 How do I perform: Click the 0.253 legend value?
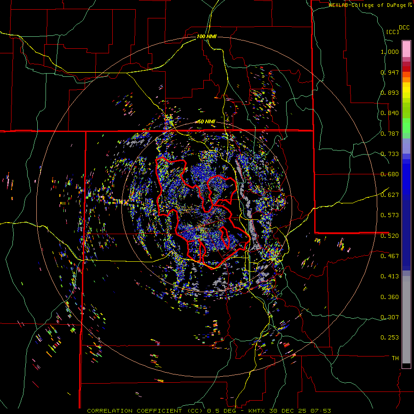pyautogui.click(x=390, y=338)
